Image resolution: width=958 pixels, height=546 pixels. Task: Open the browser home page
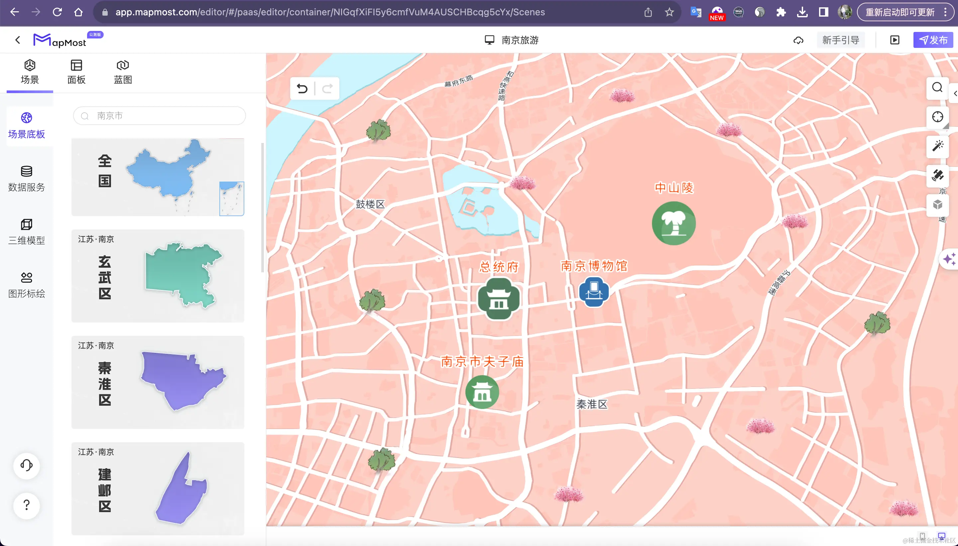(78, 12)
